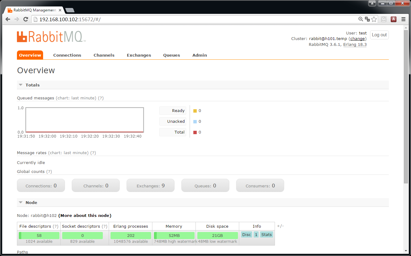Open Global counts help question mark
This screenshot has height=256, width=411.
(x=49, y=171)
